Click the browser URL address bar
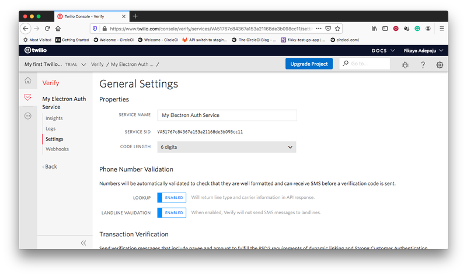 [x=210, y=29]
